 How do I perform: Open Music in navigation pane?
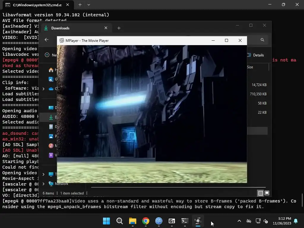tap(51, 145)
